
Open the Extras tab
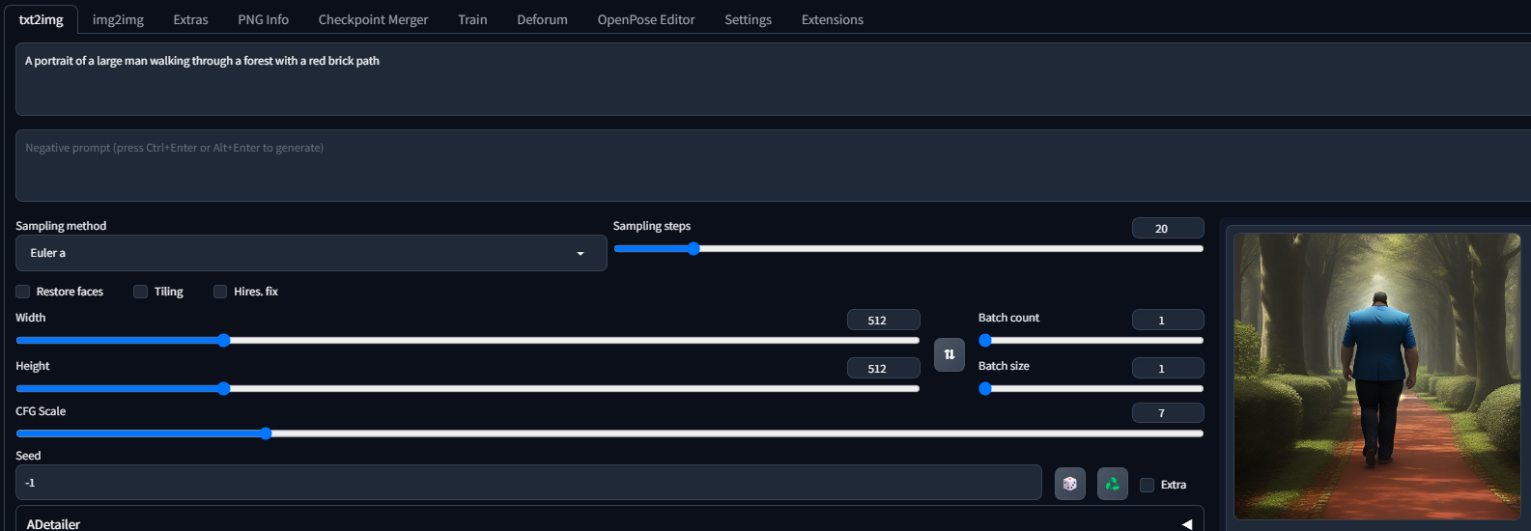[190, 19]
